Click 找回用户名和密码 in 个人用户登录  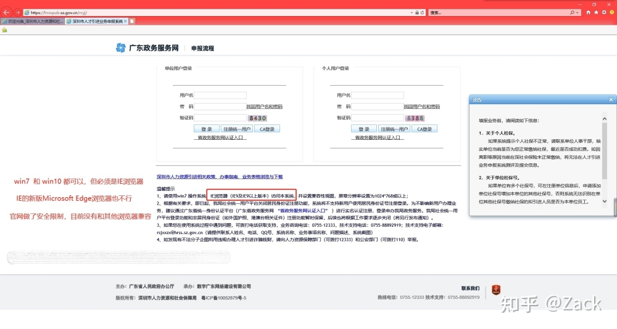422,107
